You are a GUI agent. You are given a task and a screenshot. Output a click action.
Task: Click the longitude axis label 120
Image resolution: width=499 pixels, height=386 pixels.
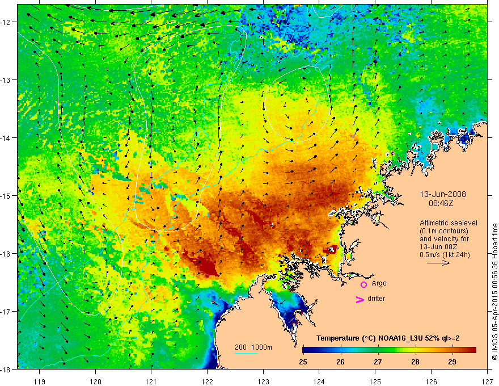pos(95,381)
